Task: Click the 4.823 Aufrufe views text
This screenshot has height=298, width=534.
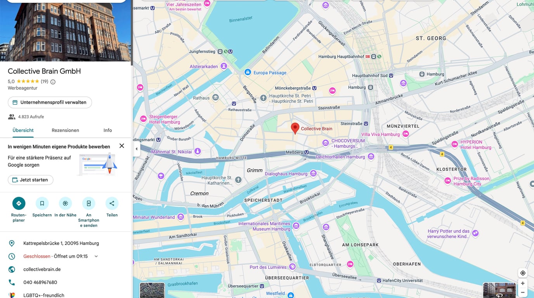Action: click(x=31, y=117)
